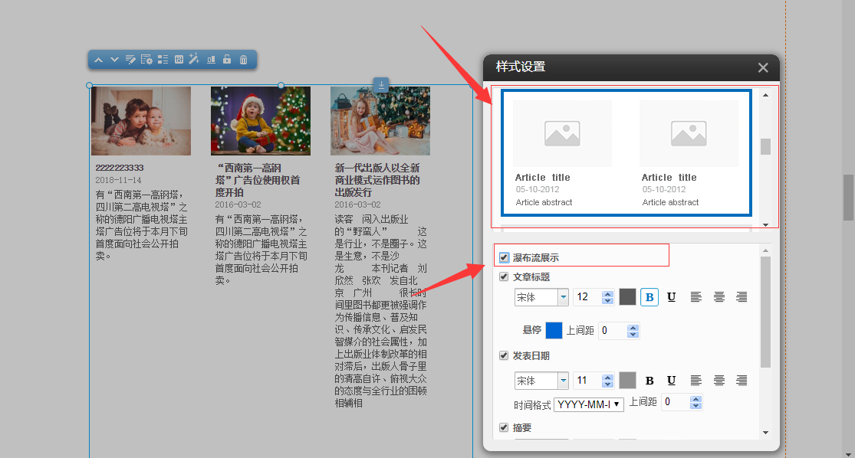Toggle the 摘要 checkbox
855x458 pixels.
point(504,427)
